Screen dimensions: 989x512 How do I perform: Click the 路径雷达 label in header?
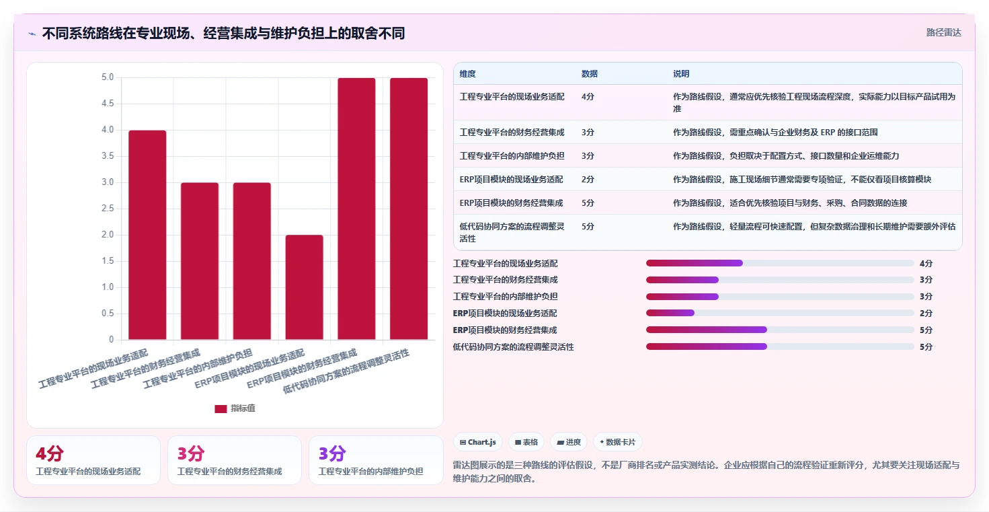[944, 32]
